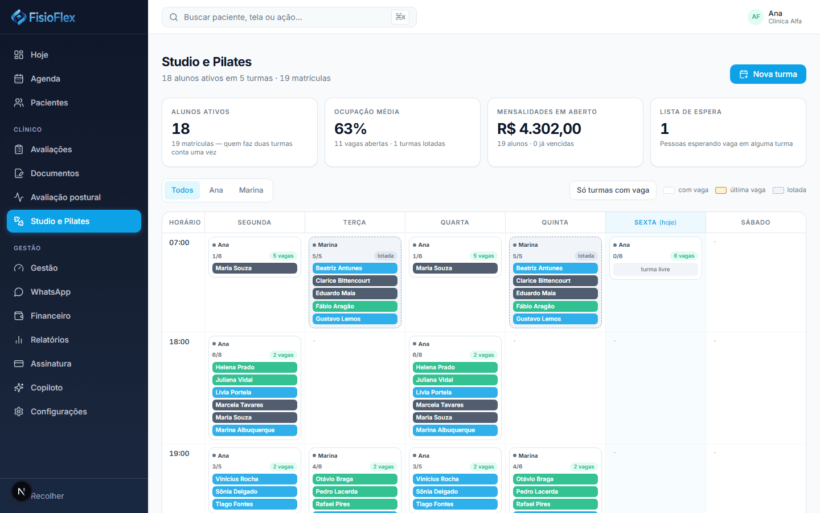820x513 pixels.
Task: Click turma livre in Sexta 07:00 class
Action: coord(655,270)
